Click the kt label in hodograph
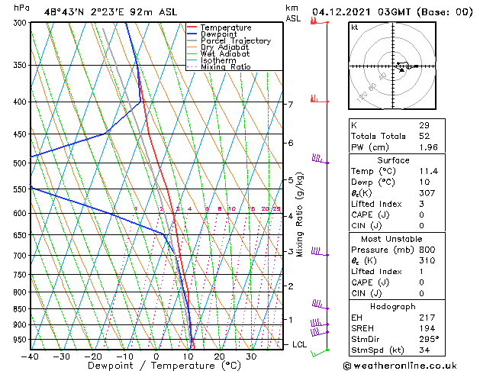Screen dimensions: 480x371 coord(355,27)
